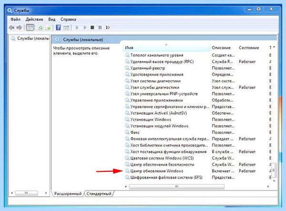Image resolution: width=286 pixels, height=211 pixels.
Task: Click right arrow of tree pane scrollbar
Action: click(46, 193)
